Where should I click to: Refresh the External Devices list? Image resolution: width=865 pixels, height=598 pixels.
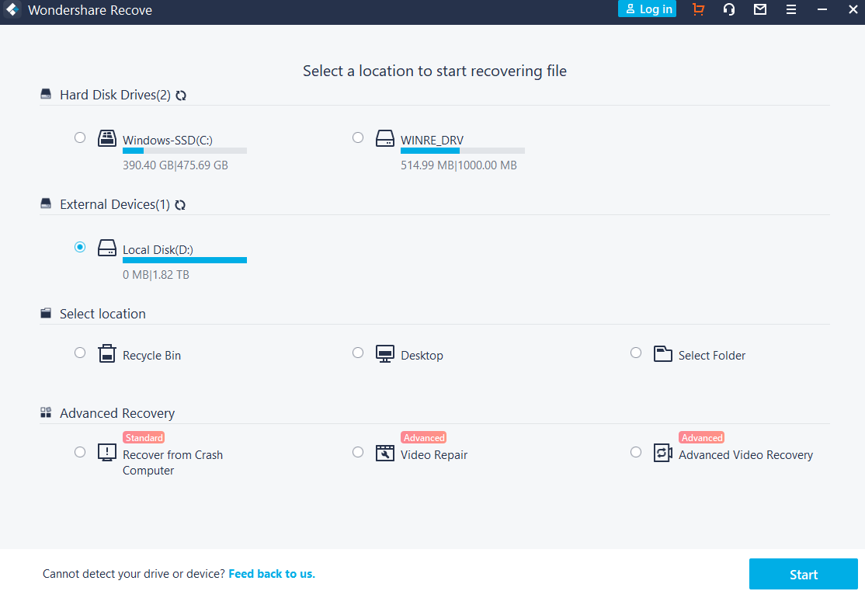click(x=180, y=205)
